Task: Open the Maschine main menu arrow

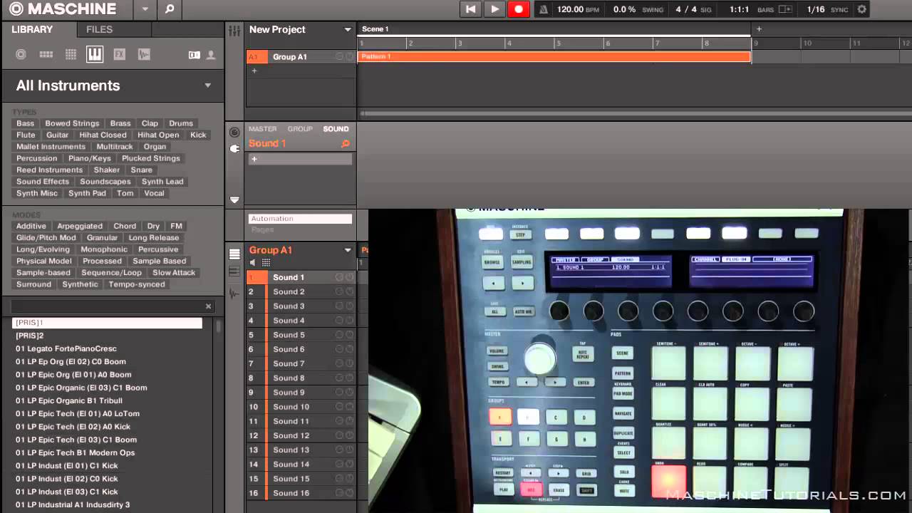Action: (145, 9)
